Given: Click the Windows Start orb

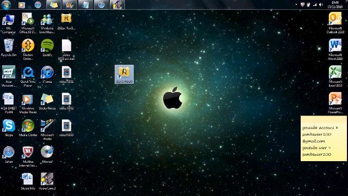Looking at the screenshot, I should tap(6, 5).
